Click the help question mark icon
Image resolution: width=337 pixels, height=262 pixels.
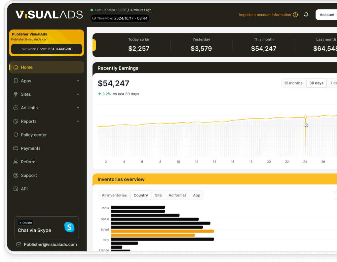[295, 15]
